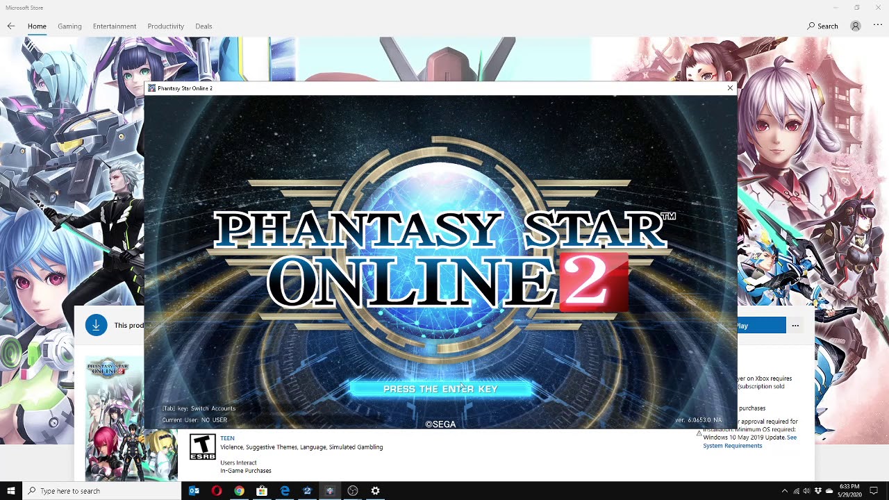Open Microsoft Store taskbar icon

click(262, 491)
